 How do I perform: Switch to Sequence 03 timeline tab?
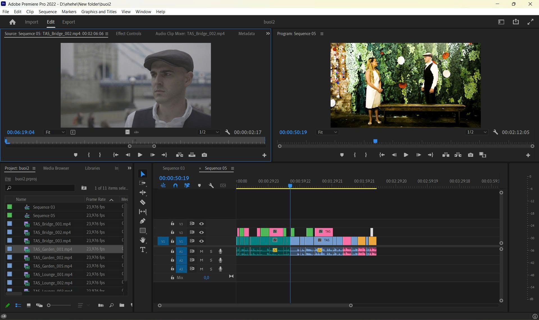point(174,168)
